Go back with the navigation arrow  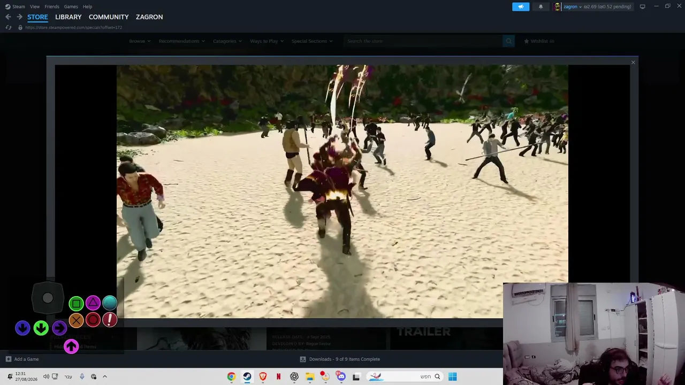pos(8,17)
